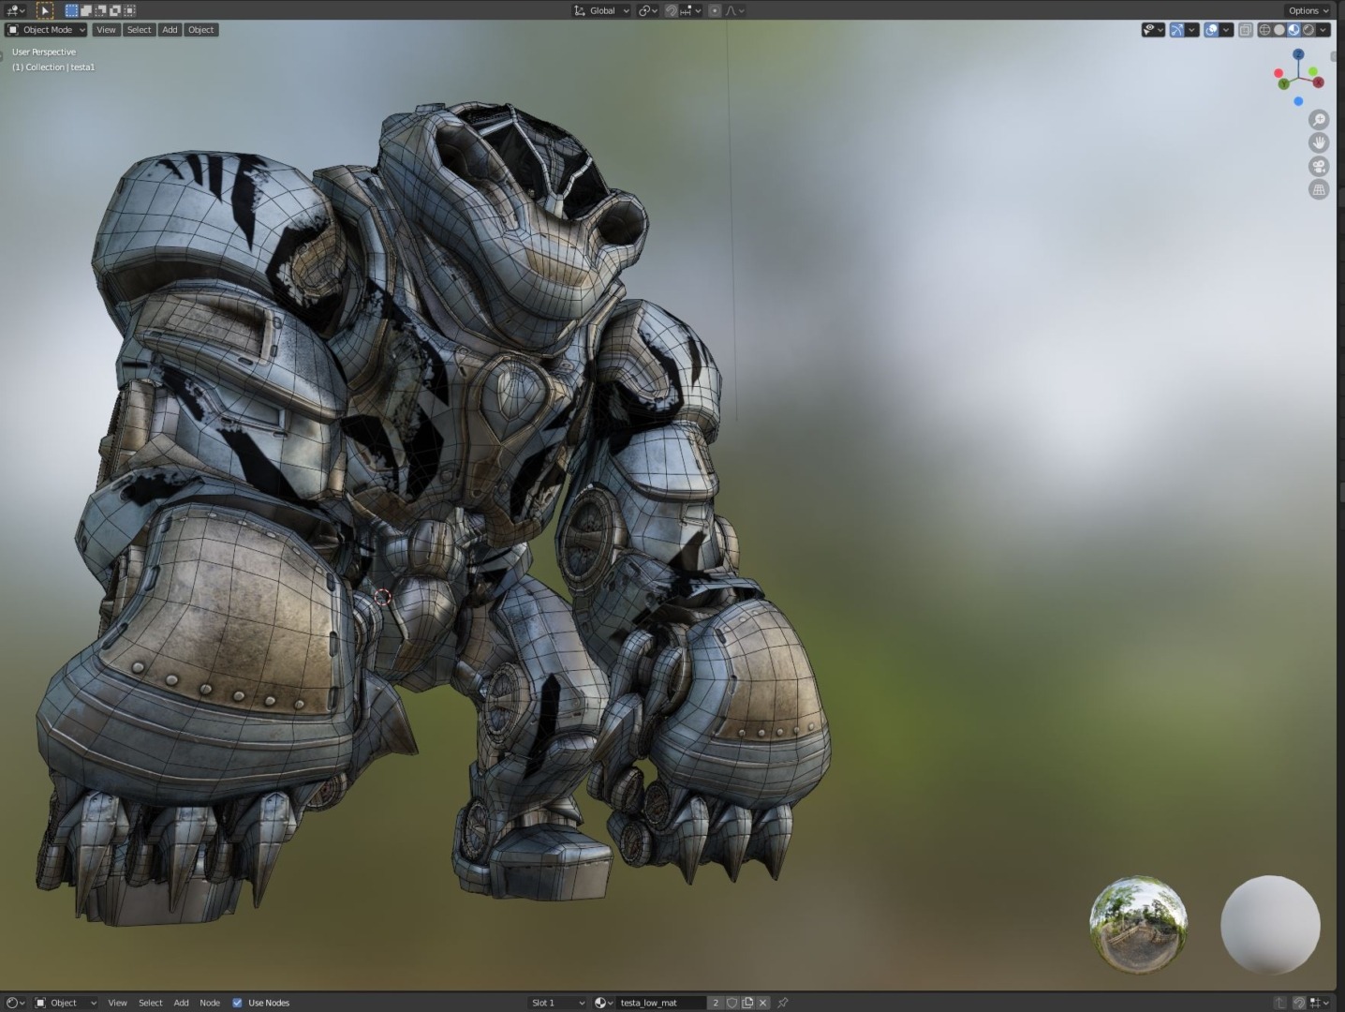Open the shader editor Select menu
This screenshot has width=1345, height=1012.
[x=150, y=1003]
